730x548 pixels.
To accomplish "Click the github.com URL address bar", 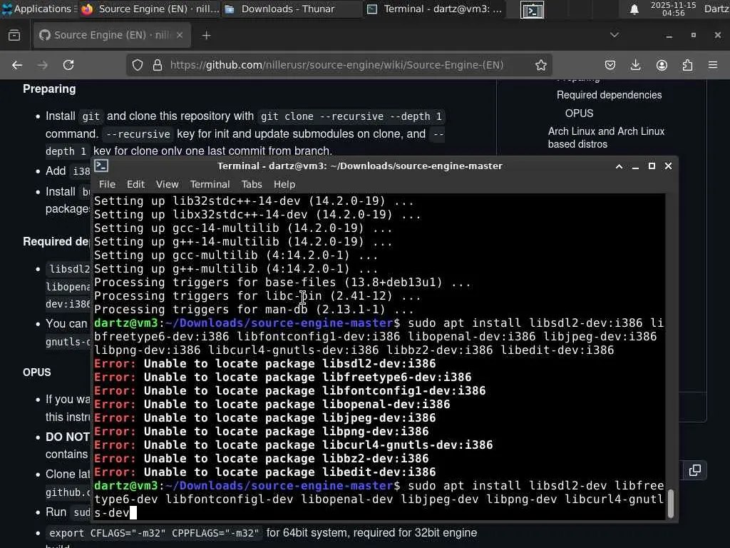I will [336, 65].
